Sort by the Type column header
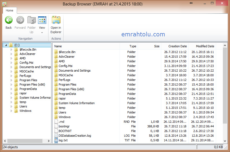This screenshot has width=230, height=152. click(129, 46)
